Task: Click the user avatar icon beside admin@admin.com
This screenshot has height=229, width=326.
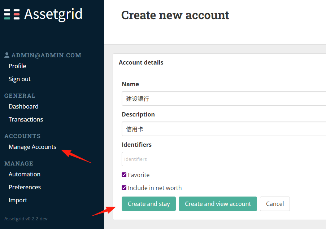Action: pyautogui.click(x=7, y=55)
